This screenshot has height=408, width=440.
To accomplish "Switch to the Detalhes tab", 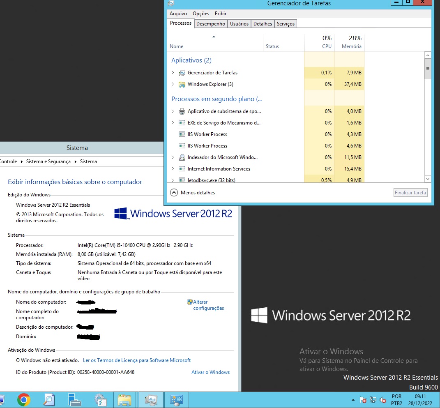I will tap(263, 24).
